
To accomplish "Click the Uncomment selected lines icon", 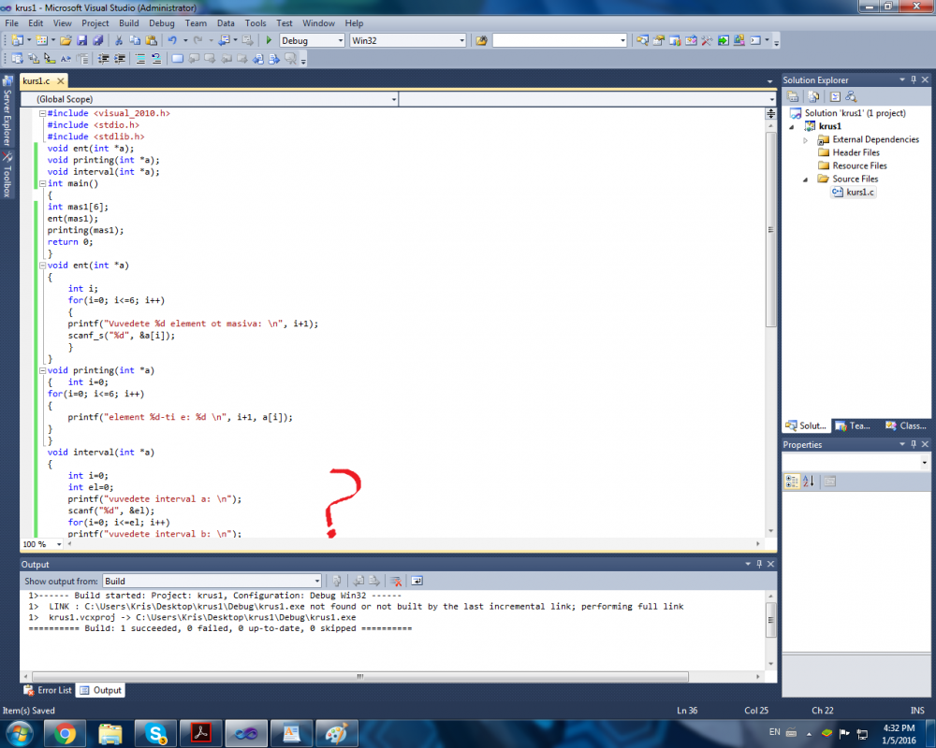I will 156,59.
